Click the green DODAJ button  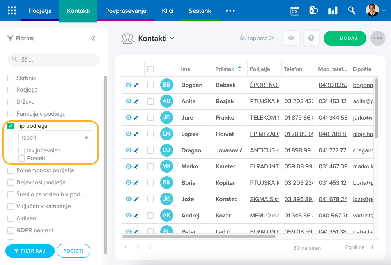(345, 38)
